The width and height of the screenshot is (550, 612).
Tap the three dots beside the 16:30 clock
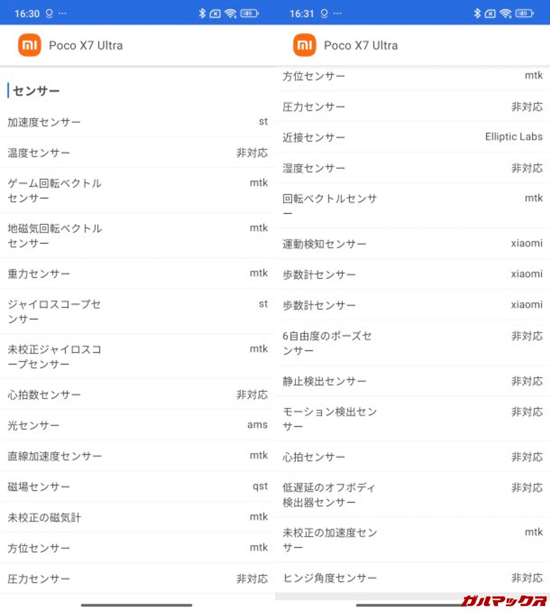click(x=62, y=13)
